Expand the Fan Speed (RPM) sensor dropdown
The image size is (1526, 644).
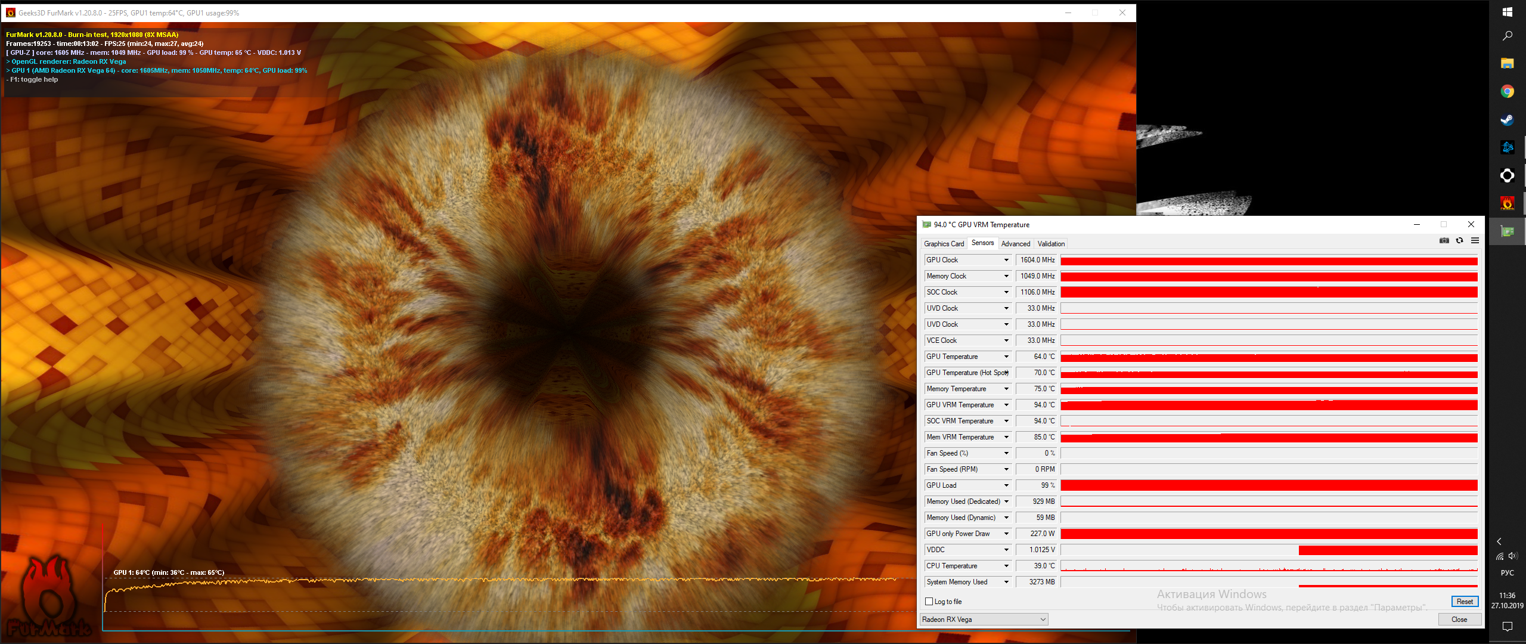pos(1006,469)
